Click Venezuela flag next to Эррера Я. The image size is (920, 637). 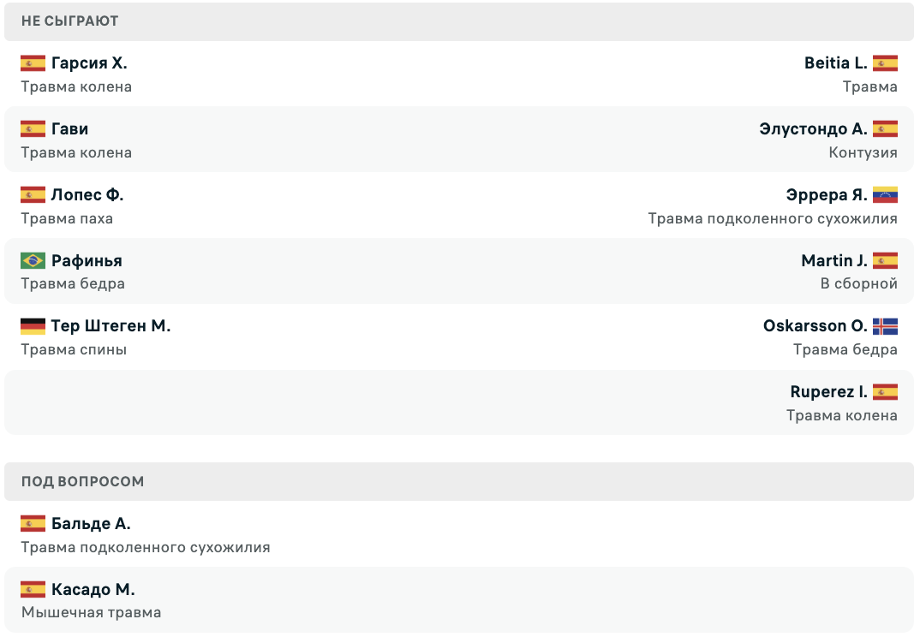pos(885,194)
